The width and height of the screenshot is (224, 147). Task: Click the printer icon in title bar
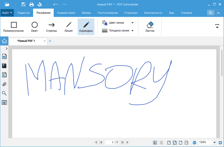click(31, 5)
